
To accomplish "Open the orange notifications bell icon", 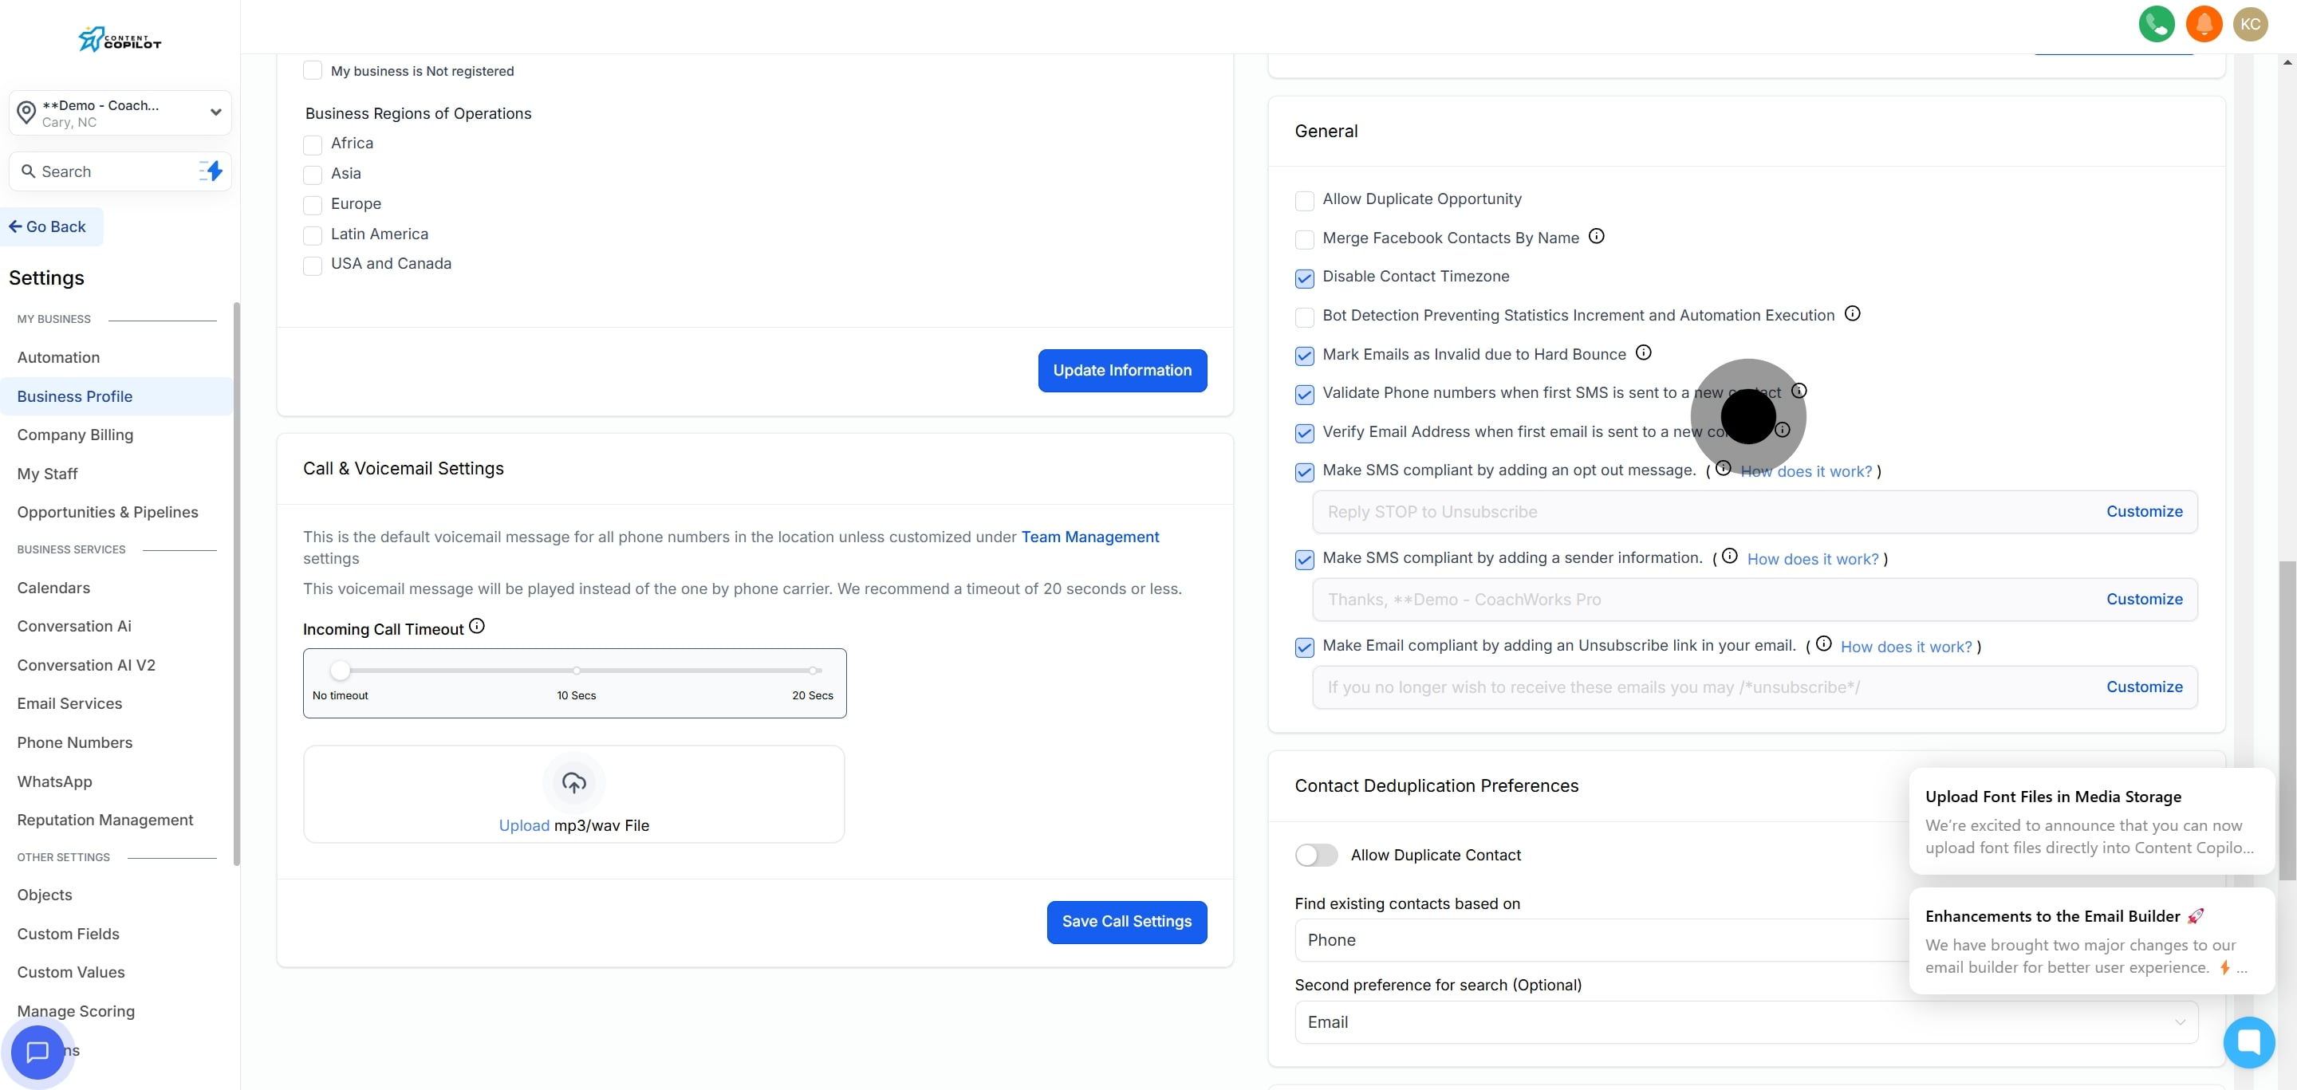I will tap(2204, 24).
